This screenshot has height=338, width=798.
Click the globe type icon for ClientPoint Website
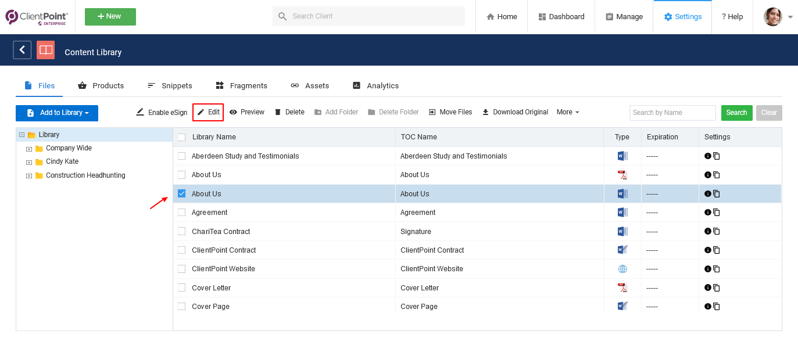622,269
